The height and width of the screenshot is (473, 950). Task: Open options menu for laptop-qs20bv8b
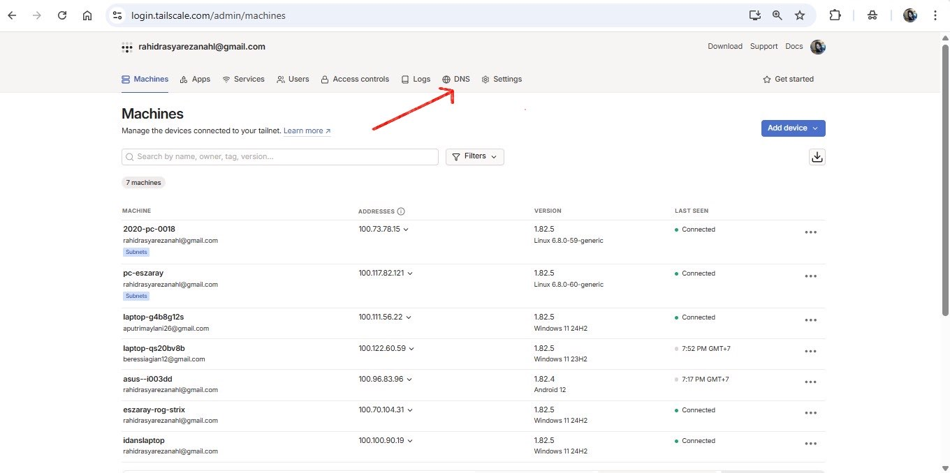810,352
